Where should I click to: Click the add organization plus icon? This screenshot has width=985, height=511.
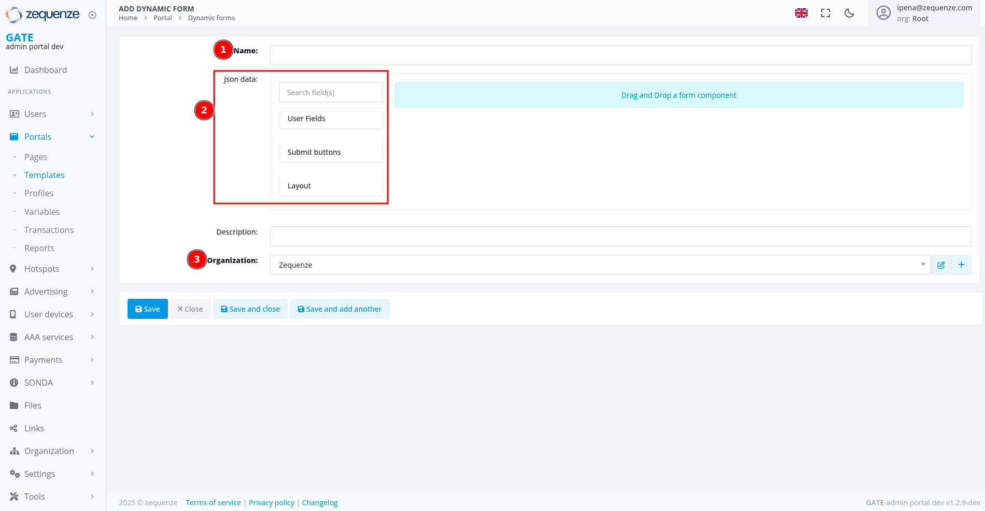pos(961,265)
